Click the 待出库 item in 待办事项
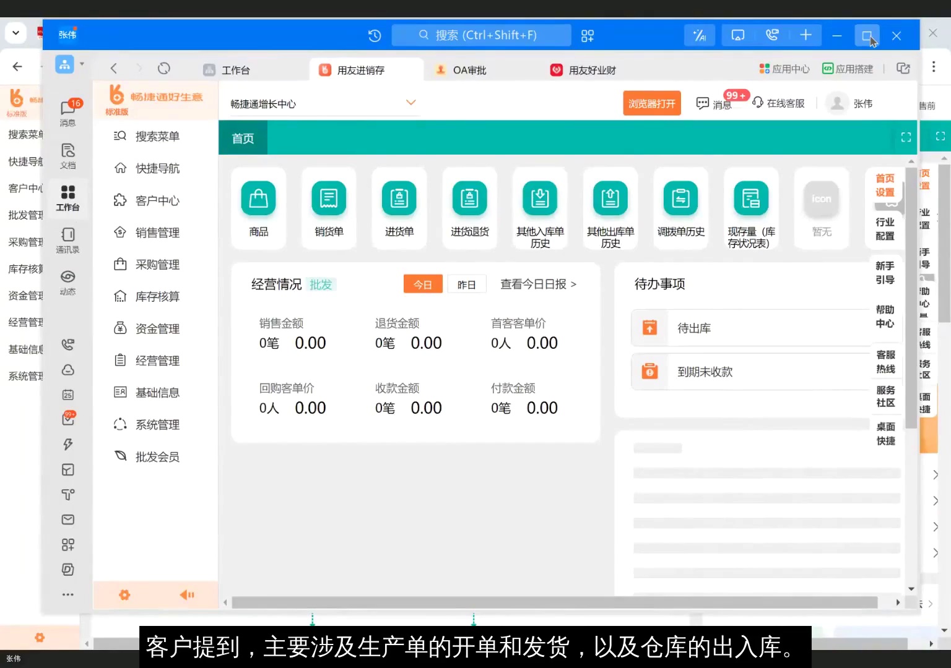 click(693, 328)
